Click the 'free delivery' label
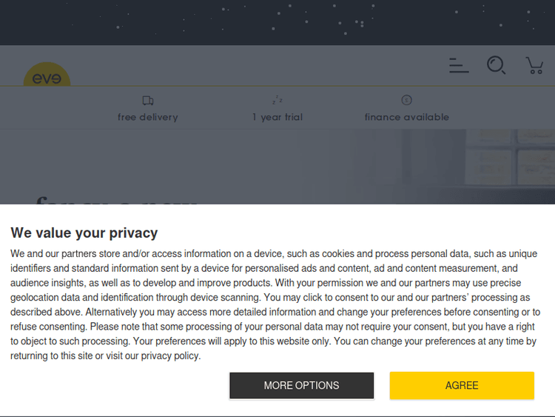The image size is (555, 417). pos(148,117)
